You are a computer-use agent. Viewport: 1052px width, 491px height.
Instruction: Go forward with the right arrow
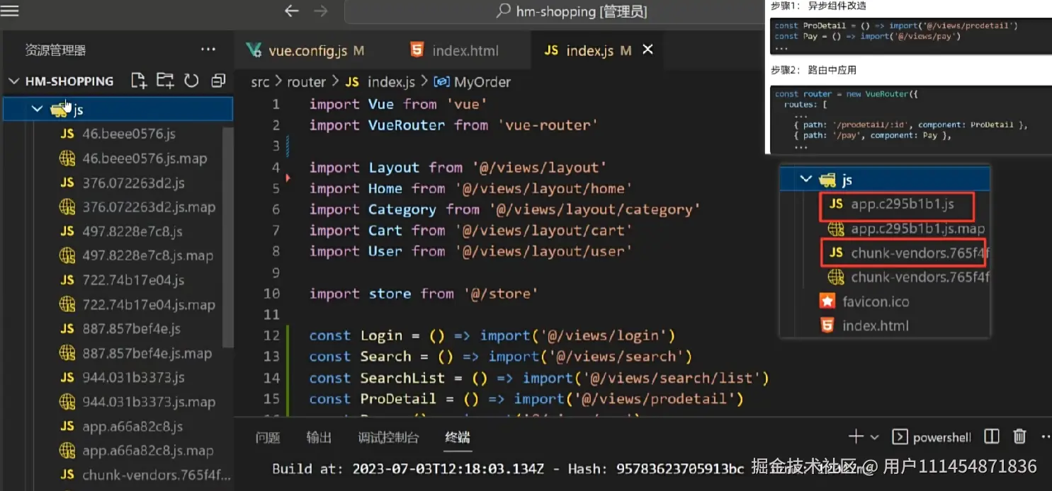click(x=320, y=11)
